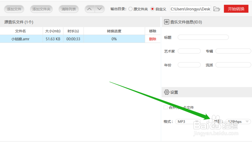Click the 00:00:33 duration cell
252x142 pixels.
point(73,39)
